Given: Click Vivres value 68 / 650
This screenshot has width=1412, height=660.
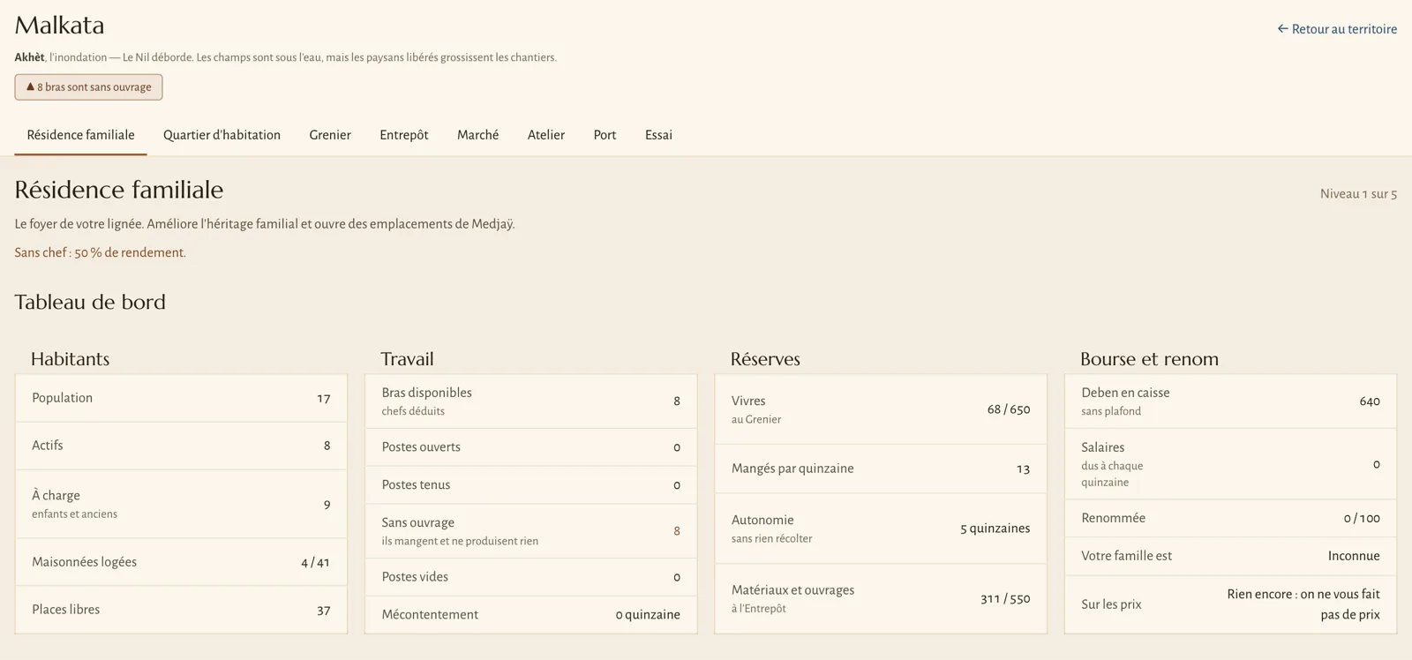Looking at the screenshot, I should coord(1009,409).
